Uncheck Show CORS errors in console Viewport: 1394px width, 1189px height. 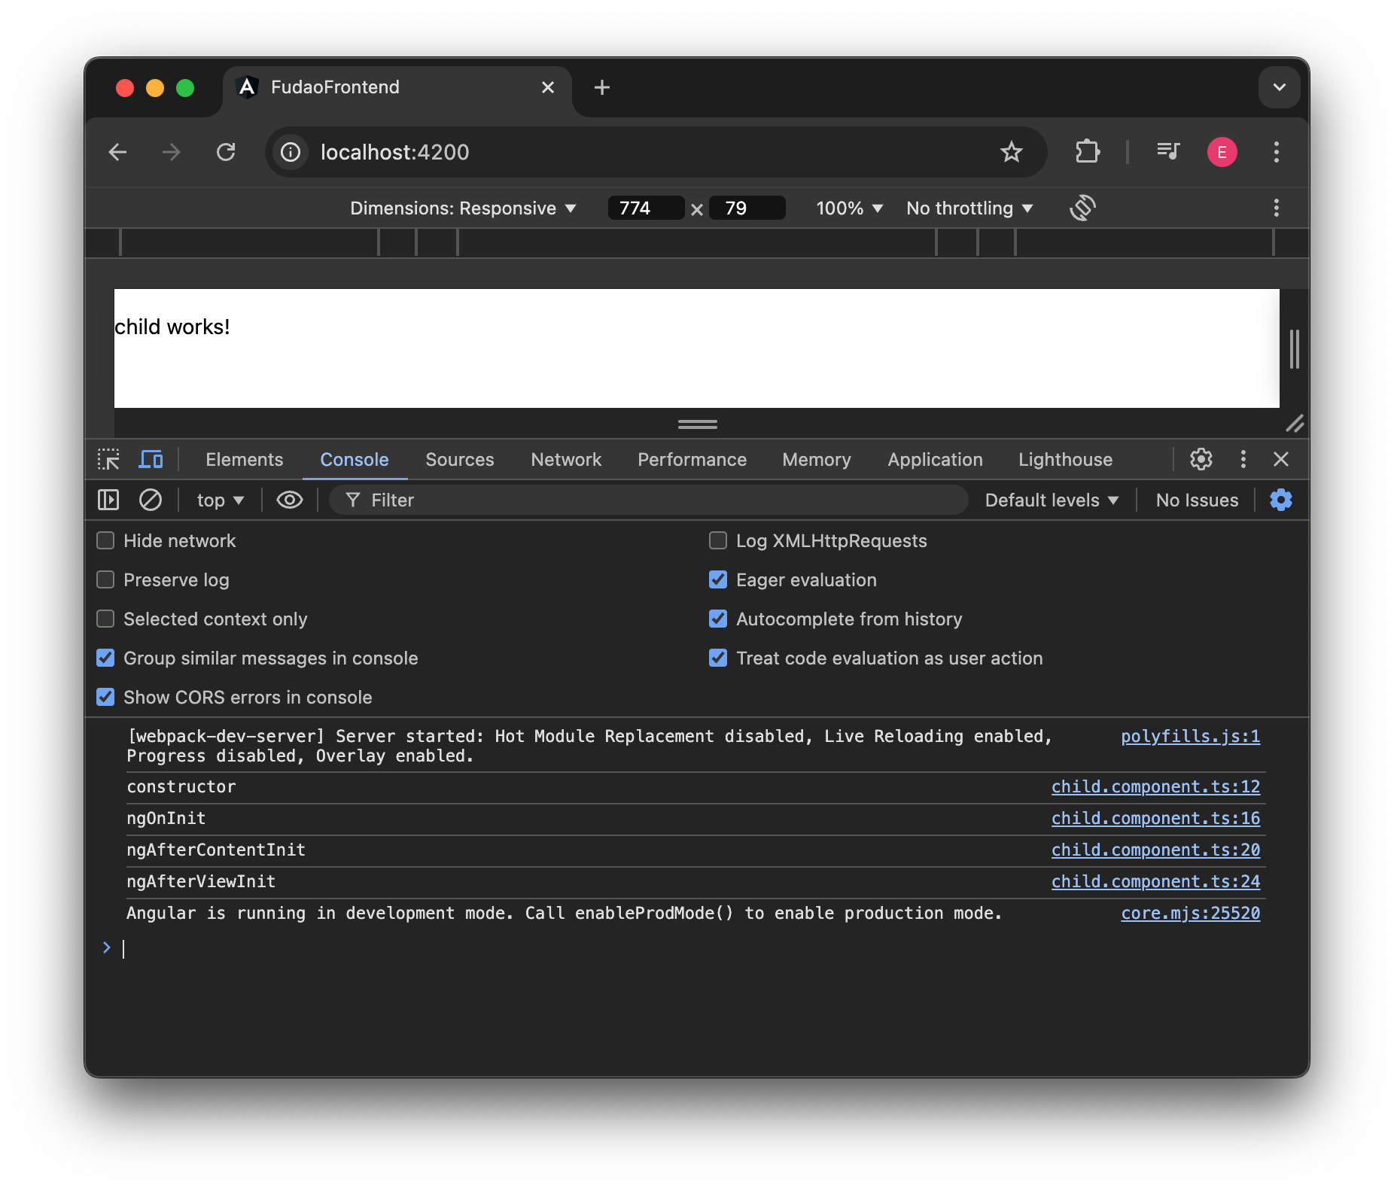click(105, 697)
